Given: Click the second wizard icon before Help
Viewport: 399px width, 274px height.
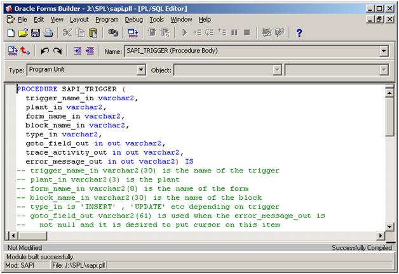Looking at the screenshot, I should [280, 33].
